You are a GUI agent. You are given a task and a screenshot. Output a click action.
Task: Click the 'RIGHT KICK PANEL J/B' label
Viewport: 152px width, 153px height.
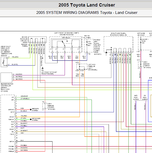coord(118,35)
